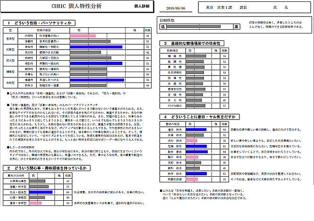
Task: Click the '思索型' type cell
Action: pos(10,39)
